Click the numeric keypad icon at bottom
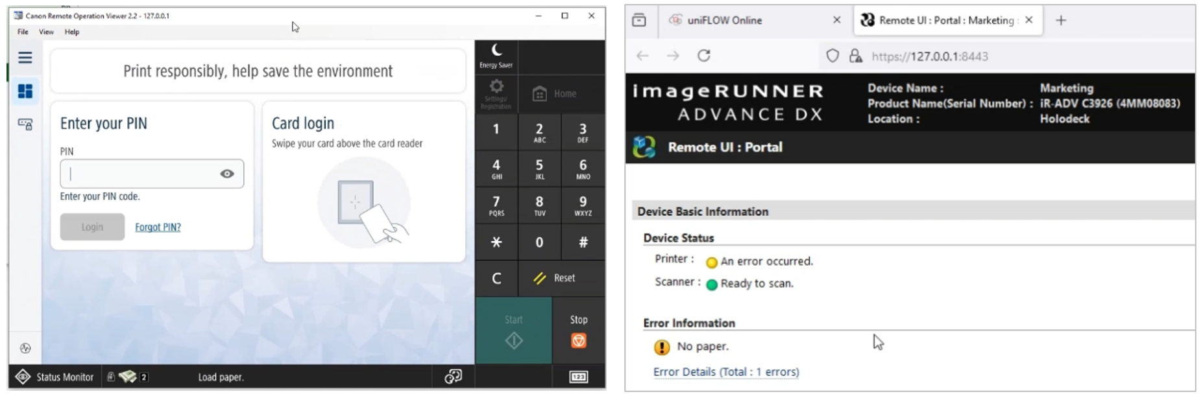This screenshot has width=1203, height=396. pos(578,377)
